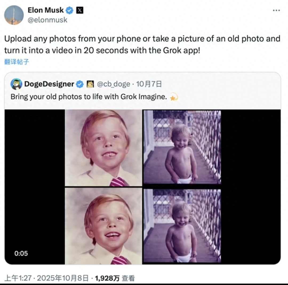The image size is (288, 285).
Task: Open the DogeDesigner profile avatar
Action: click(16, 84)
